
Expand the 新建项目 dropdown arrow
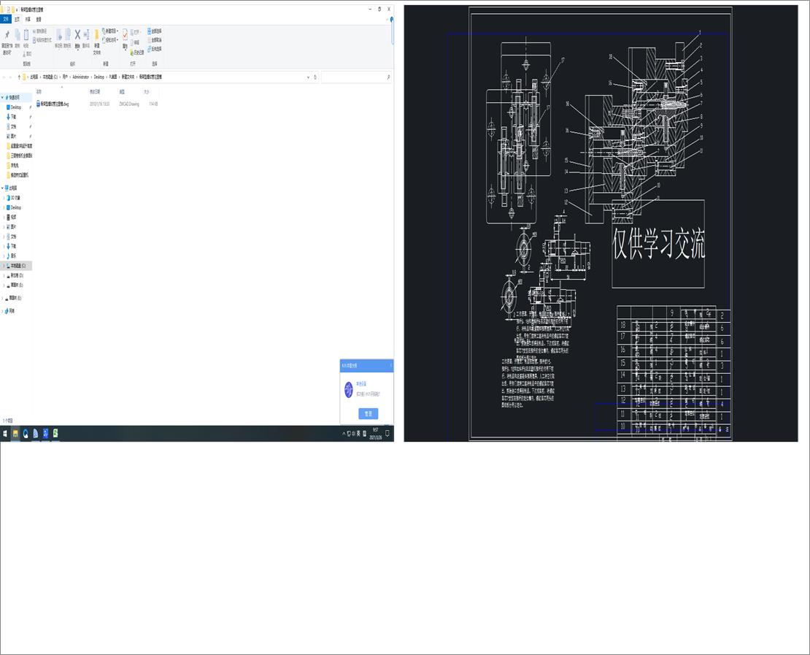[117, 30]
